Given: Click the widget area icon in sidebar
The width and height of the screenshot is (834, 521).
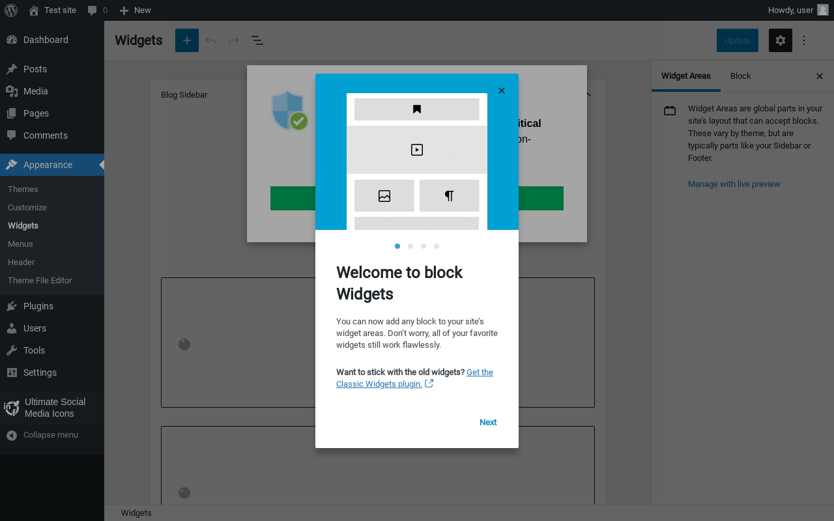Looking at the screenshot, I should pos(670,111).
